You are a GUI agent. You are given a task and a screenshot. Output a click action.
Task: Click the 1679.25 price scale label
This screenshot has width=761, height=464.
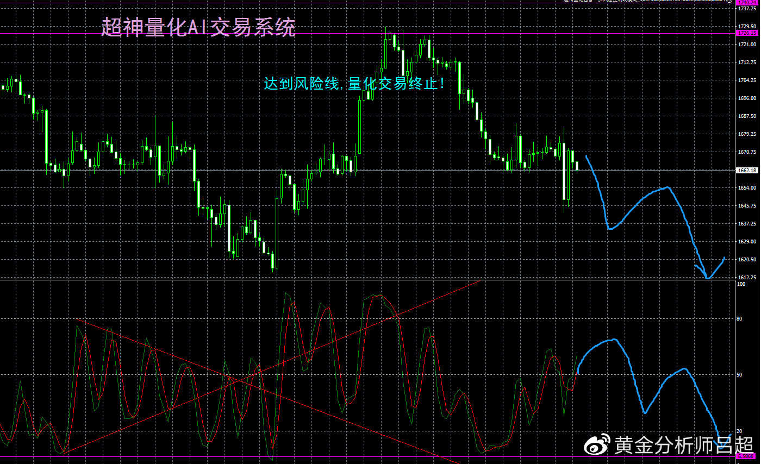(x=746, y=134)
